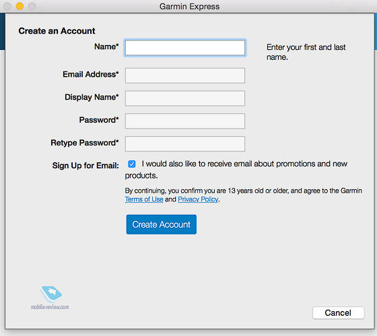Uncheck the Sign Up for Email checkbox
377x336 pixels.
coord(132,164)
